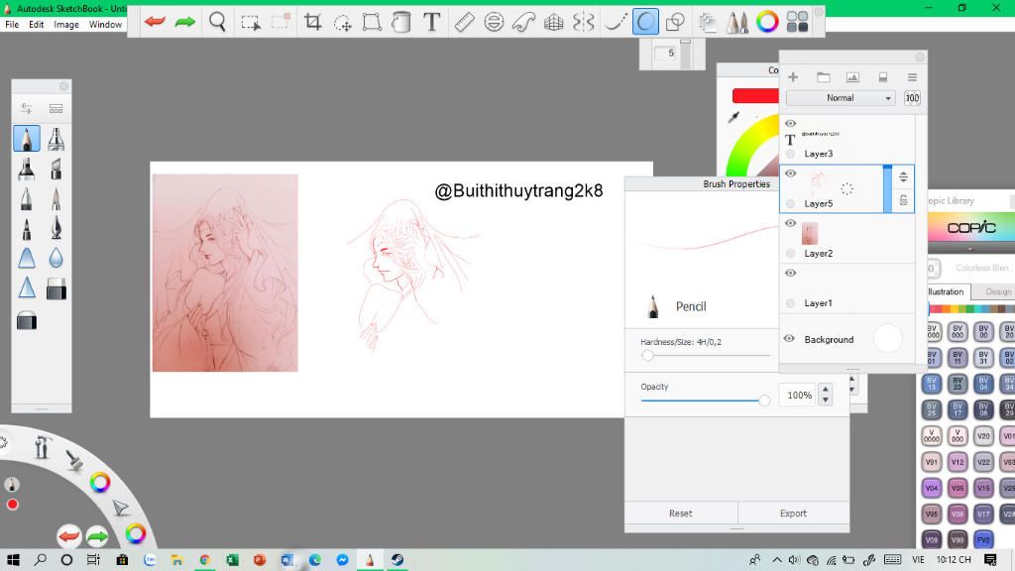1015x571 pixels.
Task: Pick the Quick Transform tool
Action: pyautogui.click(x=342, y=23)
